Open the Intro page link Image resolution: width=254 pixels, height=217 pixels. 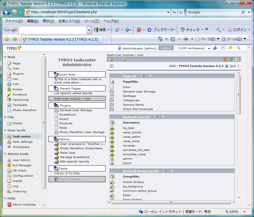pyautogui.click(x=126, y=87)
